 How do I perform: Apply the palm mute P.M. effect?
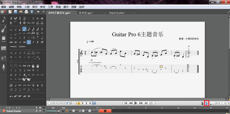(x=38, y=53)
